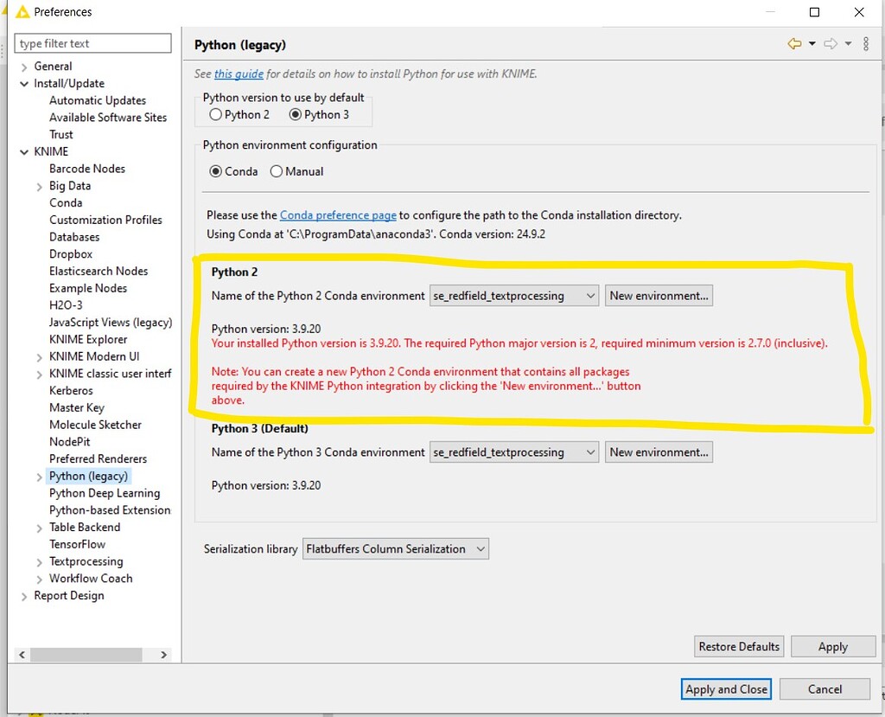Click the right arrow of the sidebar scrollbar
The width and height of the screenshot is (885, 717).
click(163, 655)
